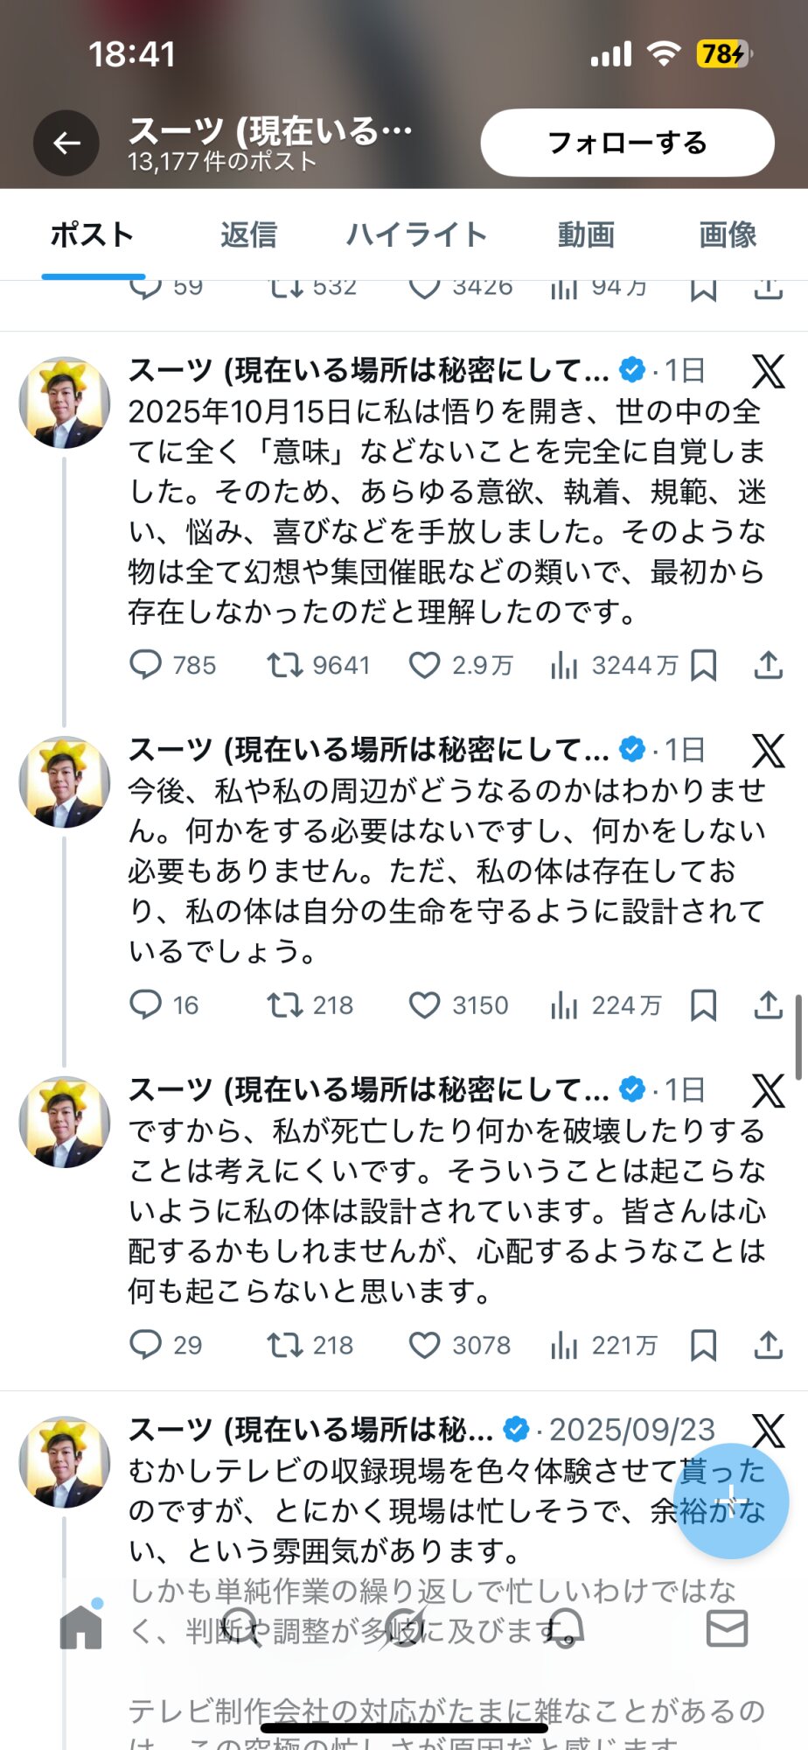The image size is (808, 1750).
Task: Repost the tweet with 9641 reposts
Action: [284, 666]
